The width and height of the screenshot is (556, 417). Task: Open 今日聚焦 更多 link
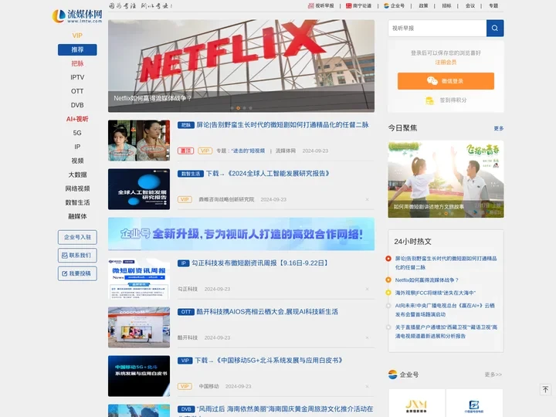(499, 128)
